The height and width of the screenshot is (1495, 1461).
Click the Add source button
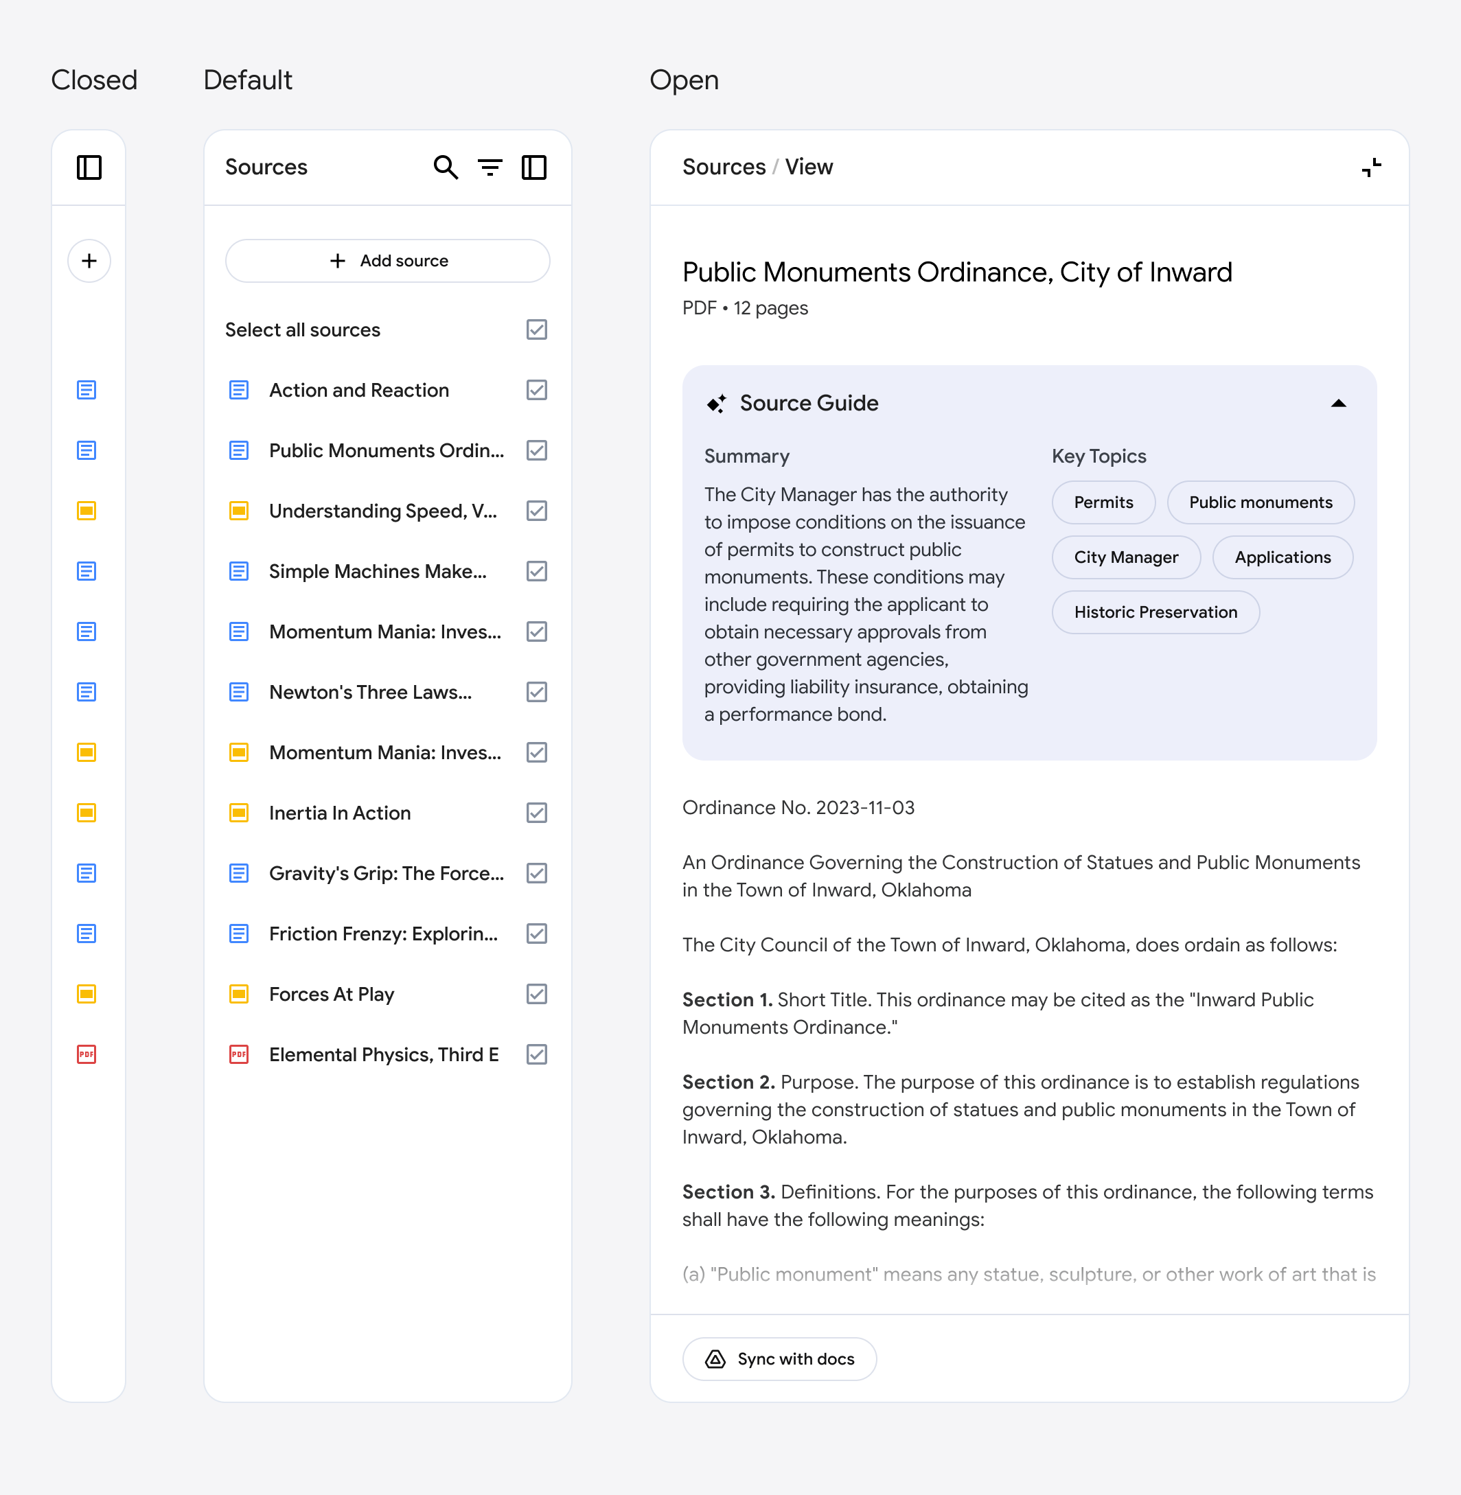click(387, 261)
